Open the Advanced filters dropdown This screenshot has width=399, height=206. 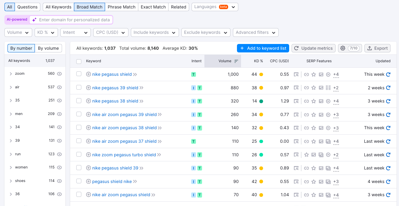(256, 32)
